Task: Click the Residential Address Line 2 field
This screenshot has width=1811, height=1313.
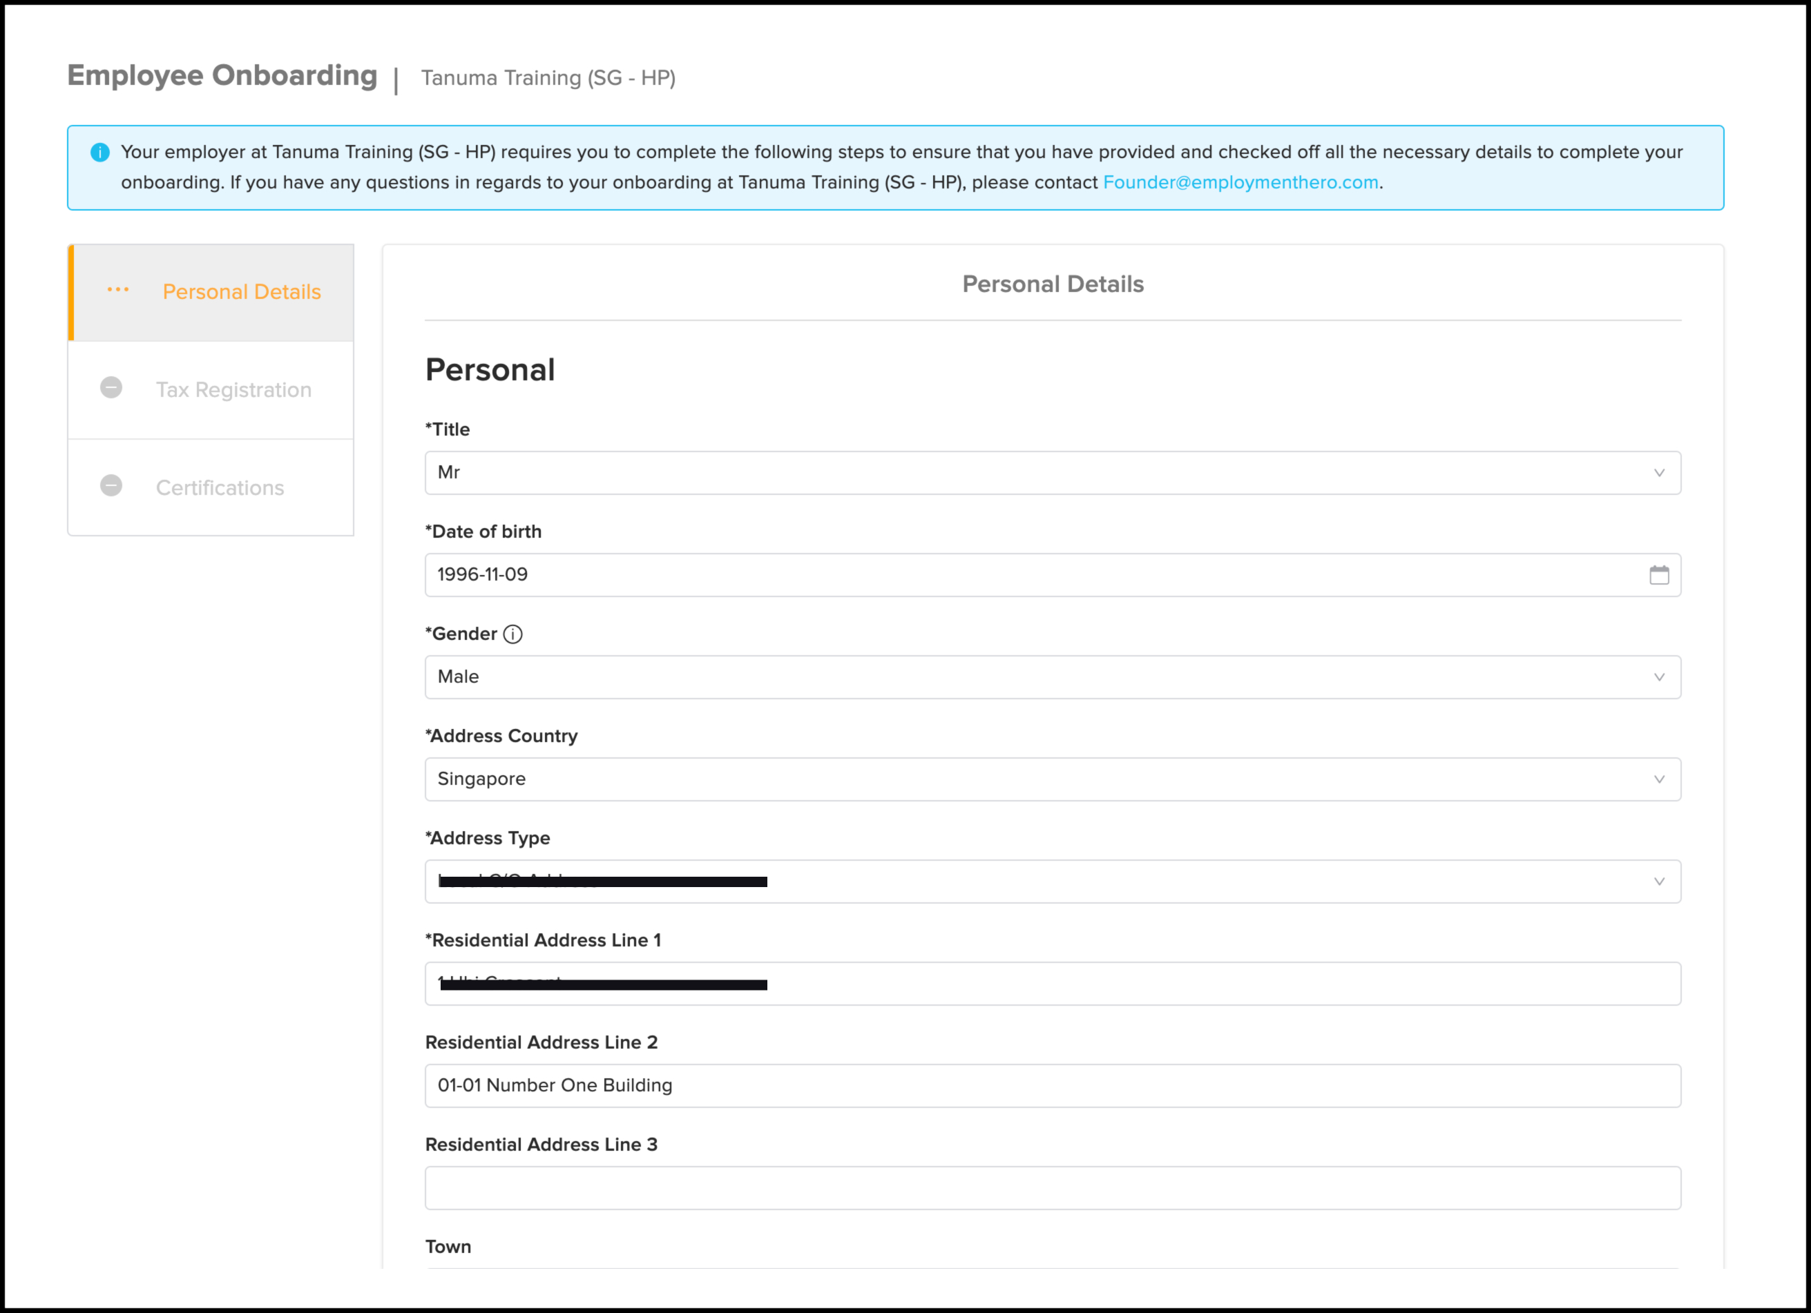Action: pyautogui.click(x=1052, y=1085)
